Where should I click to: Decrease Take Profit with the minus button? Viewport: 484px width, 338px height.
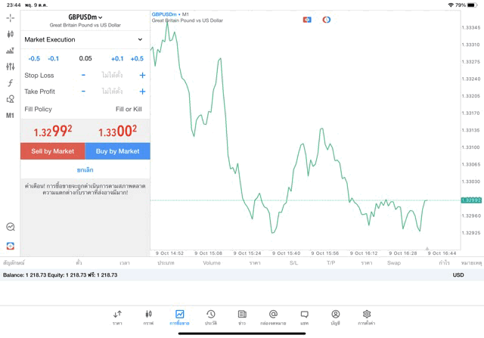83,91
